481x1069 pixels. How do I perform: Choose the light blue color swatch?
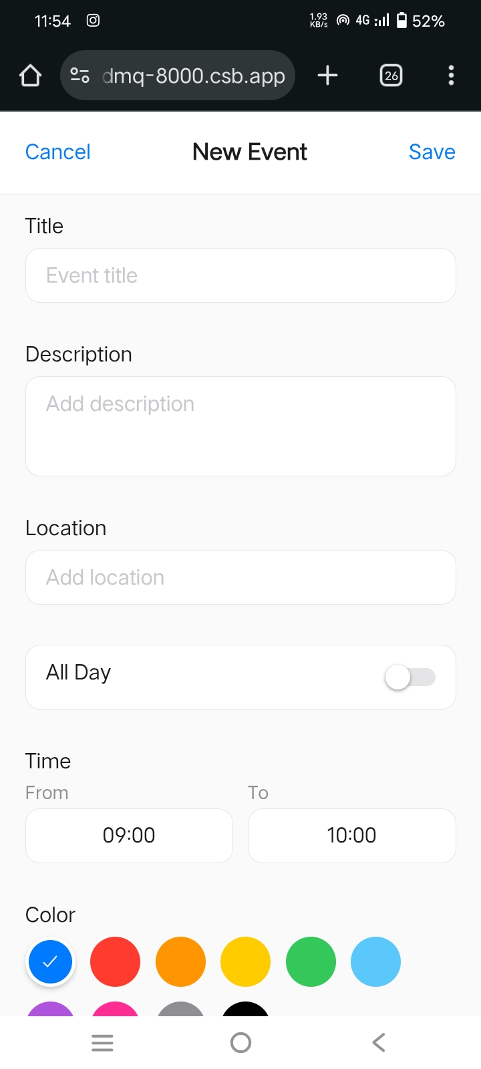coord(375,961)
